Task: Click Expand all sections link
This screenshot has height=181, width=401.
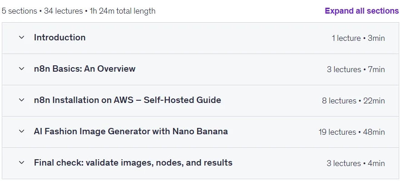Action: 361,11
